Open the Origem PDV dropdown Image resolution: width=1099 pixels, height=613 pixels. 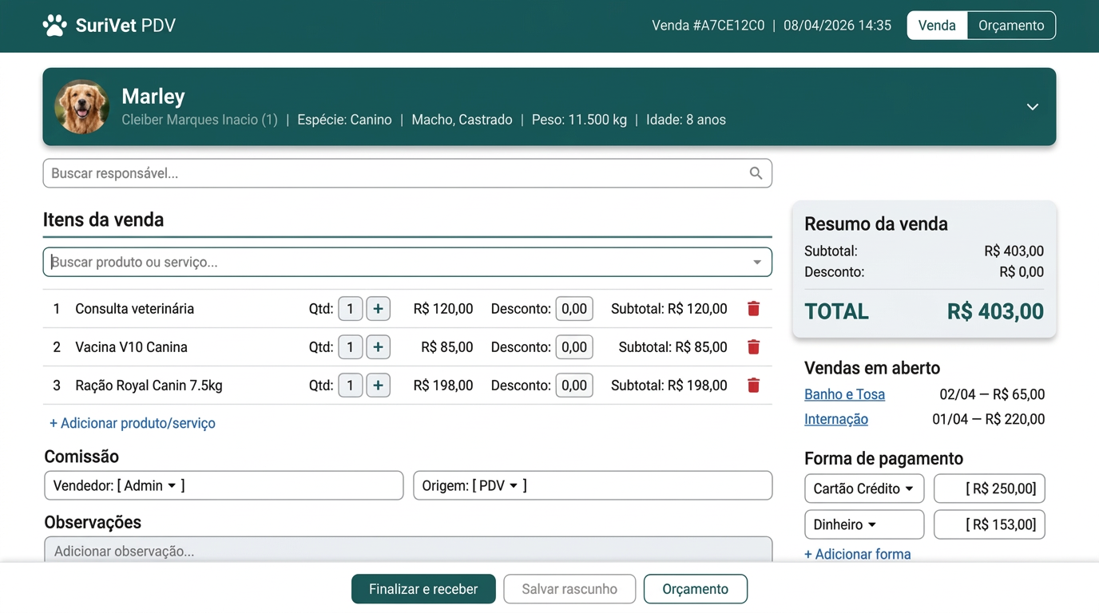(x=513, y=486)
